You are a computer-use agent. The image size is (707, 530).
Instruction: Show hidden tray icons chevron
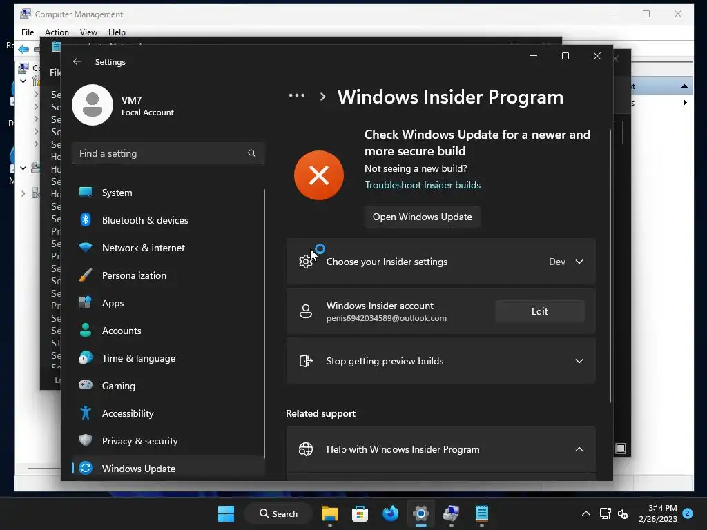point(585,513)
